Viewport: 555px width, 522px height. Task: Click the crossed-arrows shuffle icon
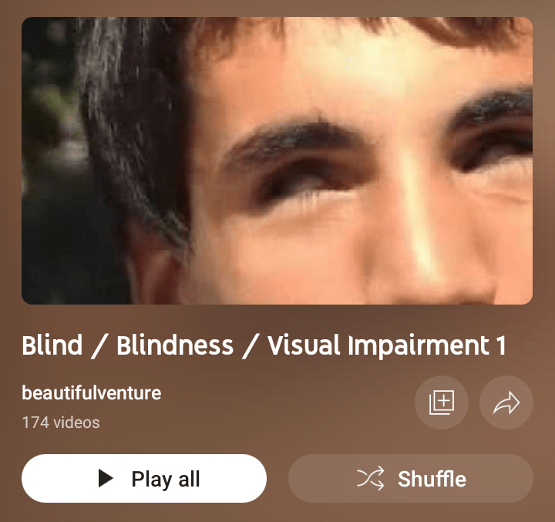371,478
